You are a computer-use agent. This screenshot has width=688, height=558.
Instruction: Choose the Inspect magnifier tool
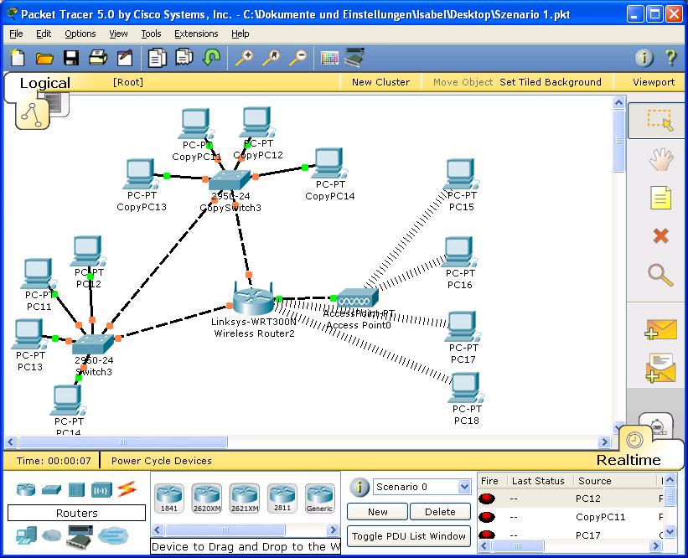pyautogui.click(x=660, y=275)
